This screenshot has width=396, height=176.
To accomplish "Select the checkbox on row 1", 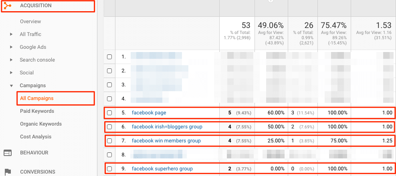I will point(109,57).
